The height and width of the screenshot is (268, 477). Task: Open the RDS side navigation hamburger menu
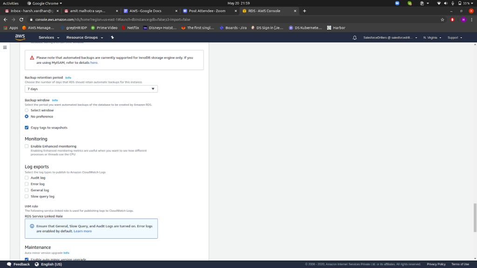click(5, 47)
